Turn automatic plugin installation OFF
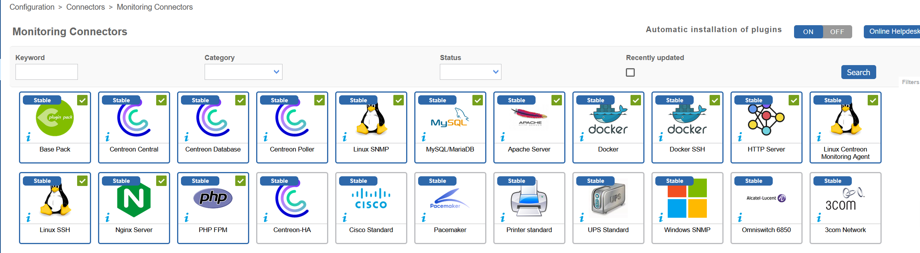Viewport: 920px width, 253px height. tap(837, 32)
